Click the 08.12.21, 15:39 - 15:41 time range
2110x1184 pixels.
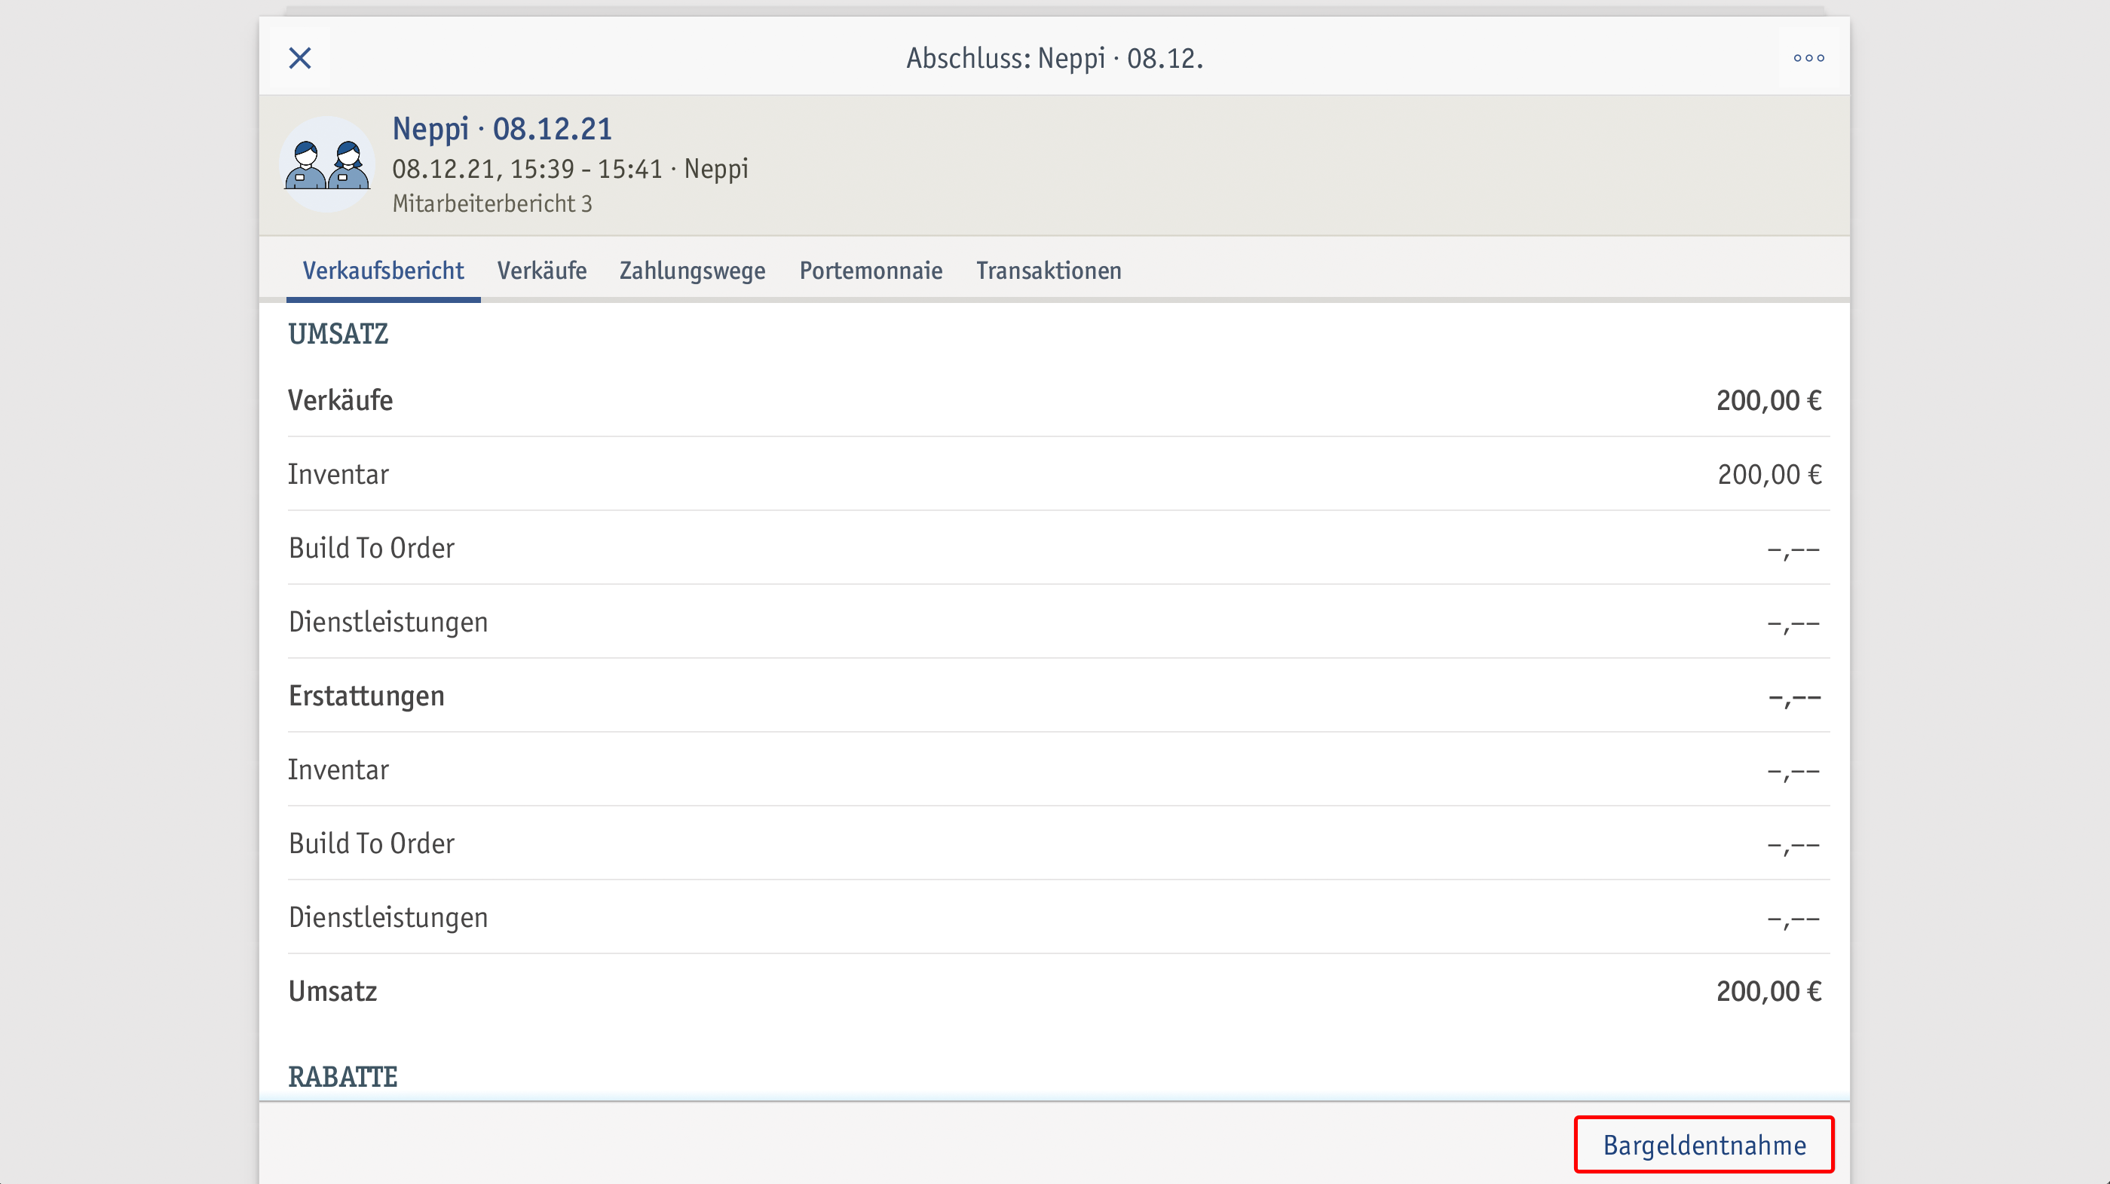click(x=527, y=169)
